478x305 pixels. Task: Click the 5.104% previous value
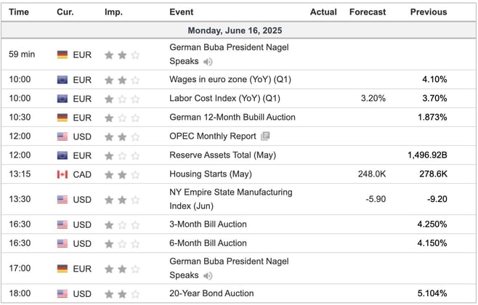tap(432, 293)
